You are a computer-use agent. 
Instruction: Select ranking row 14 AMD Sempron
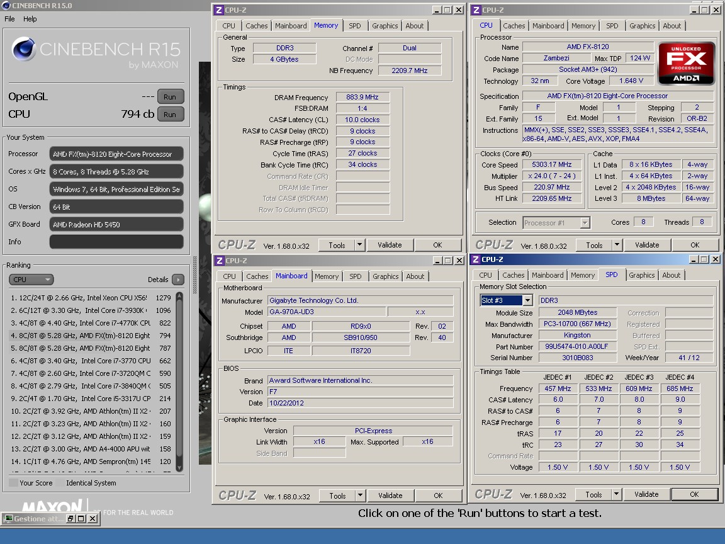pos(91,461)
